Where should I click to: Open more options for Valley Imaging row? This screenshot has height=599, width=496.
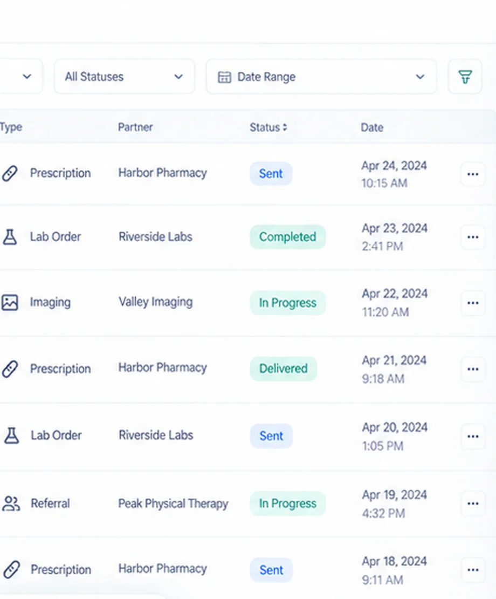tap(473, 303)
